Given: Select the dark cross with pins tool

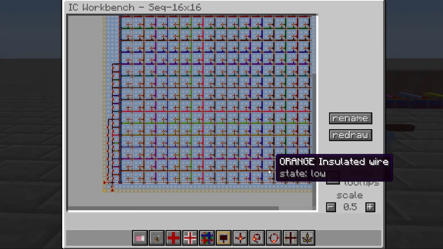Looking at the screenshot, I should 290,238.
